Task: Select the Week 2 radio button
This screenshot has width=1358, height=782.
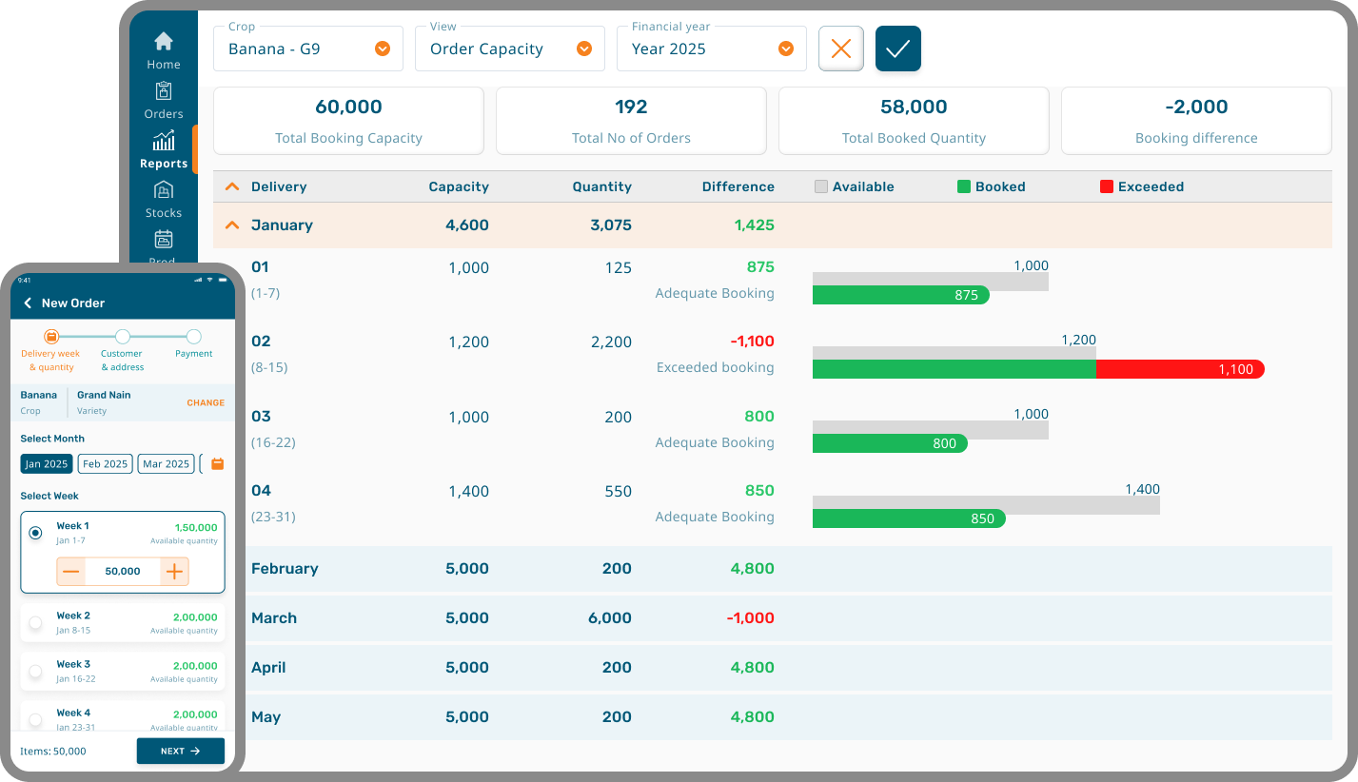Action: point(35,623)
